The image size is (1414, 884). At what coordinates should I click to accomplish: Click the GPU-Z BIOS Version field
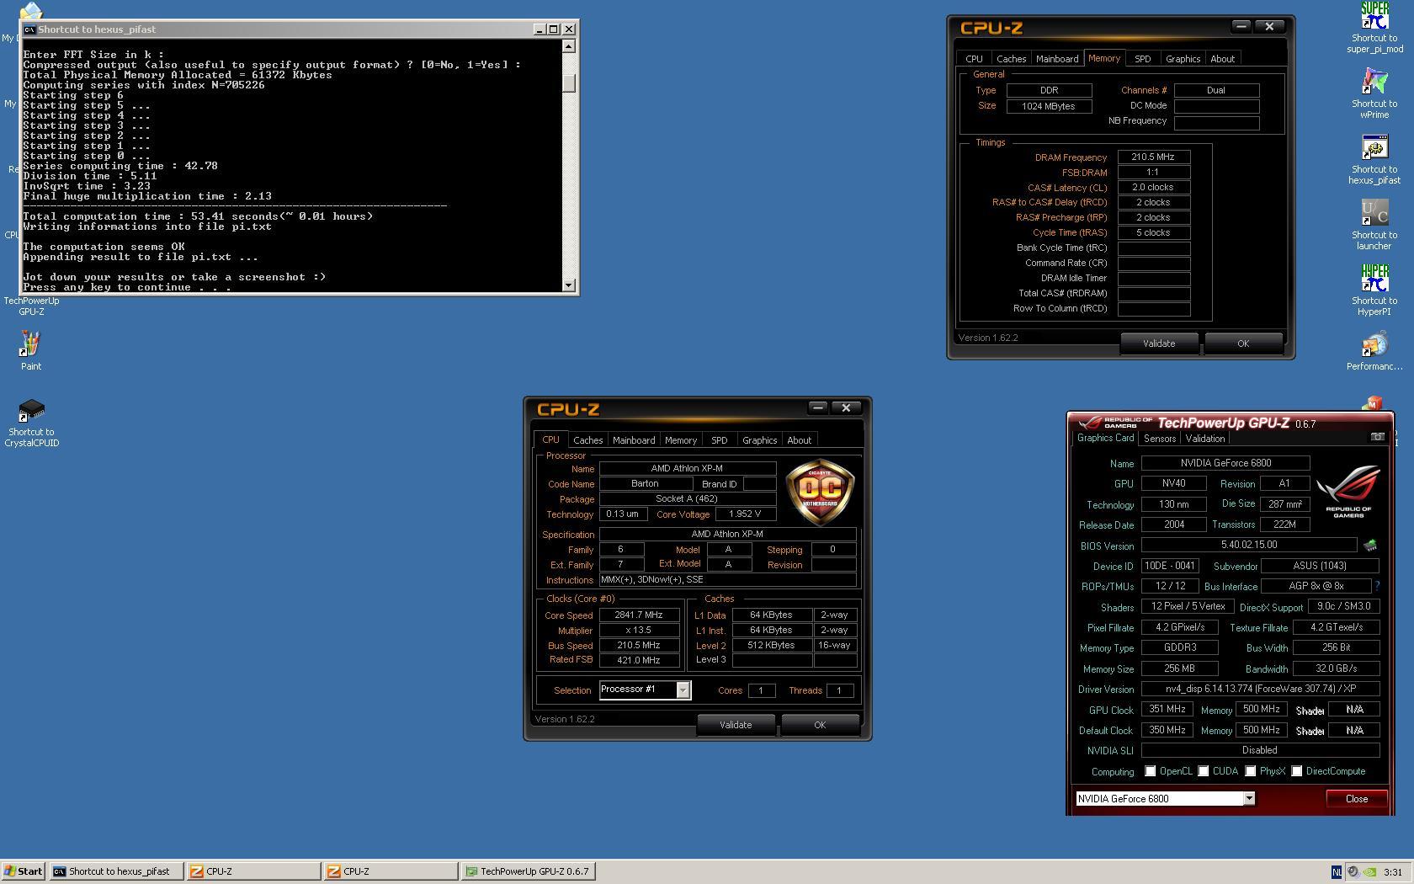pyautogui.click(x=1248, y=546)
